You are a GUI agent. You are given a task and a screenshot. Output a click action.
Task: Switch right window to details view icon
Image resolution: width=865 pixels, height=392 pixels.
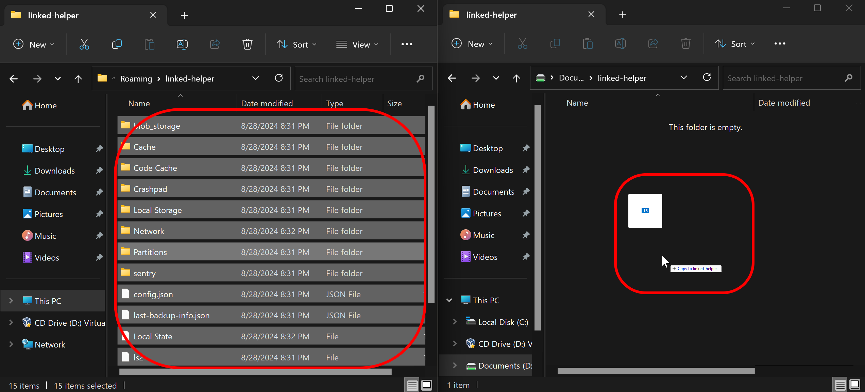pyautogui.click(x=840, y=385)
